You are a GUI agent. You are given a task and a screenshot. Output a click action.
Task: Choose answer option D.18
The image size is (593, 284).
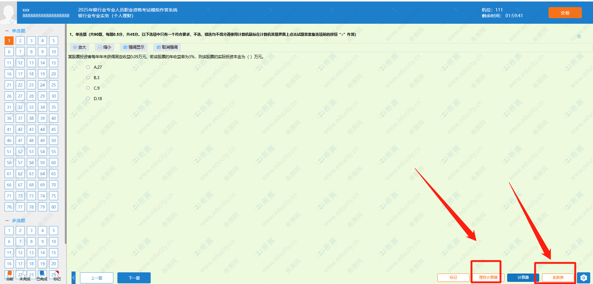pos(88,99)
